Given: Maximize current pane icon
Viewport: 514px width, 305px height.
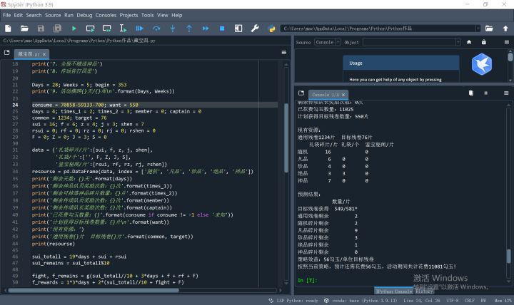Looking at the screenshot, I should (x=238, y=29).
